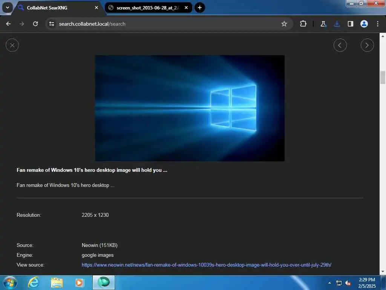Click the bold title 'Fan remake of Windows 10's hero desktop image will hold you ...'
Image resolution: width=386 pixels, height=290 pixels.
(x=92, y=170)
